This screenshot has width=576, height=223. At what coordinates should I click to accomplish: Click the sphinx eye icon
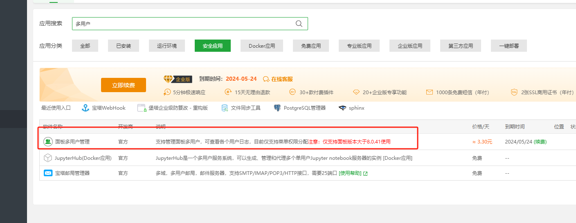pos(342,108)
